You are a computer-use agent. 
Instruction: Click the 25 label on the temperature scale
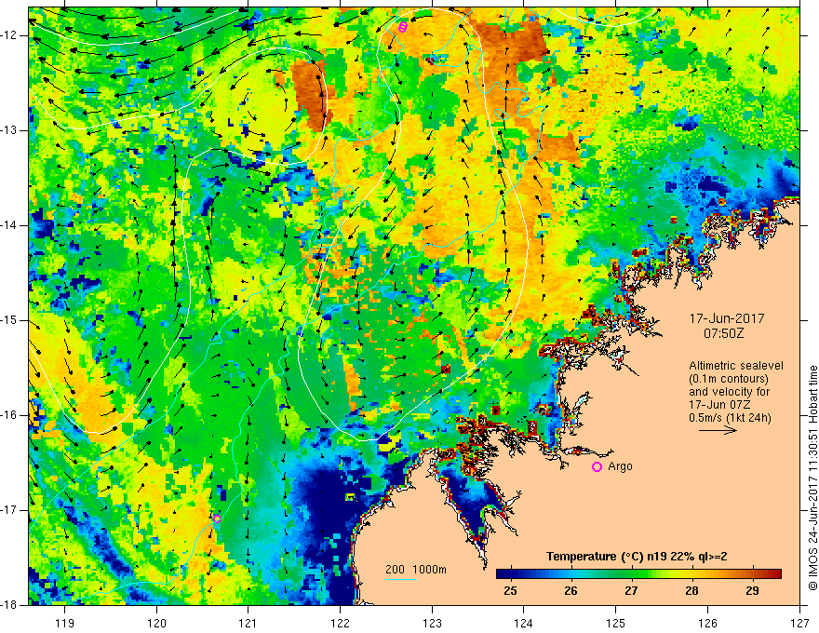[x=510, y=591]
